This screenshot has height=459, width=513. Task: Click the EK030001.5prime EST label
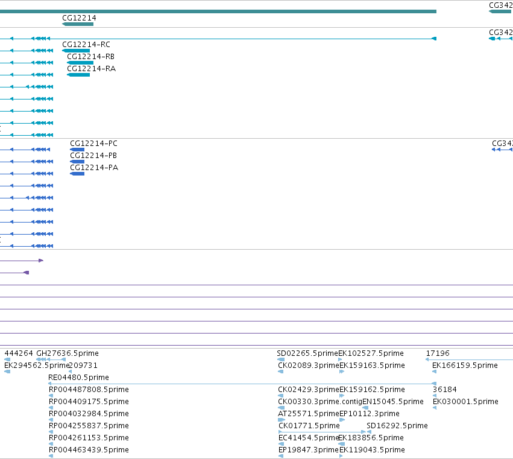click(x=465, y=402)
